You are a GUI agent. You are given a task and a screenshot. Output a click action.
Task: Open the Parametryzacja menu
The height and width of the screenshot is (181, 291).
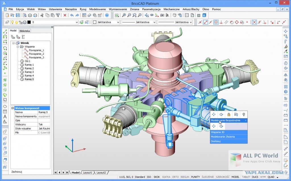pyautogui.click(x=151, y=9)
